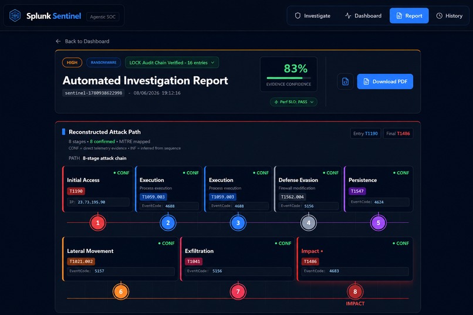
Task: Click CONF badge on Persistence card
Action: tap(401, 172)
